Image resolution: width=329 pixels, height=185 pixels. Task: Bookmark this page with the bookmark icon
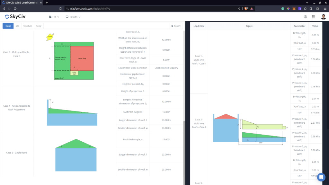tap(60, 9)
